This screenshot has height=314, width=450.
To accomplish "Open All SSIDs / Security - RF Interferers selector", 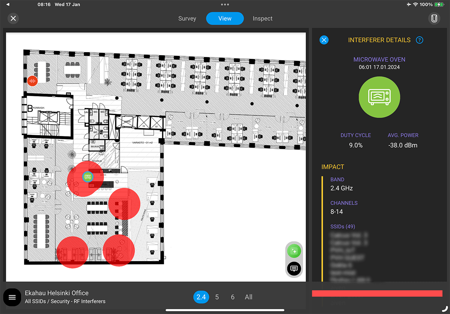I will [65, 301].
